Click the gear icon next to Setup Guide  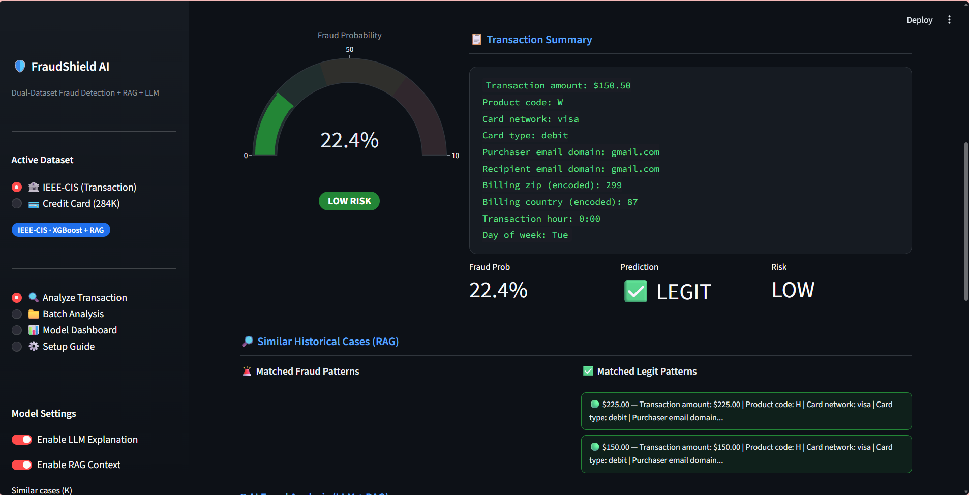[33, 346]
